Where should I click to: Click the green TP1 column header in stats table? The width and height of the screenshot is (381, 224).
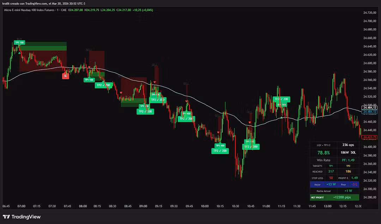tap(331, 166)
